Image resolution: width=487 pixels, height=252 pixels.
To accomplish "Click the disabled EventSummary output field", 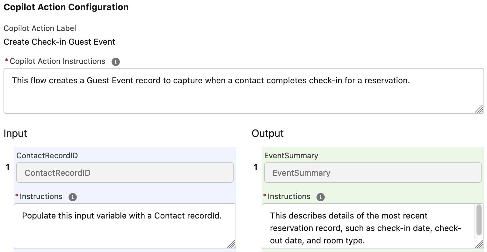I will 373,173.
